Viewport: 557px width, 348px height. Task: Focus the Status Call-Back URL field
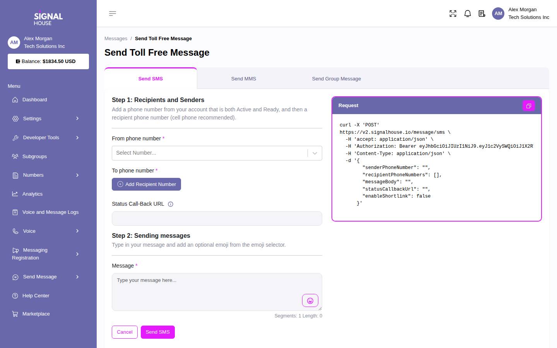click(x=217, y=218)
